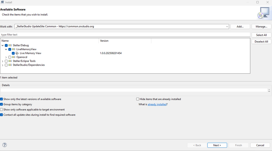The width and height of the screenshot is (272, 151).
Task: Toggle Group items by category checkbox
Action: (x=2, y=104)
